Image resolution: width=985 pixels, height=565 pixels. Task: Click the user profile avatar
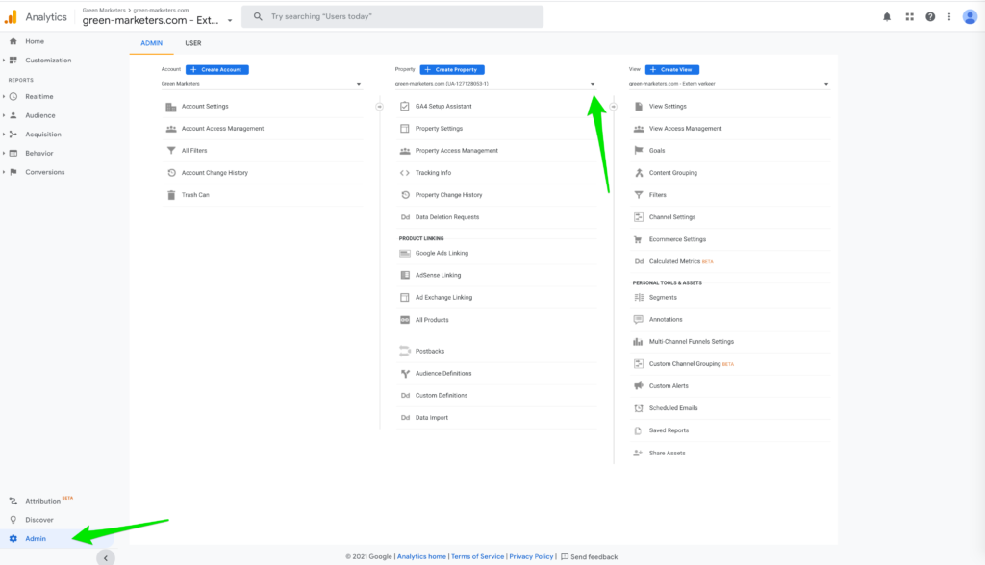pos(969,16)
